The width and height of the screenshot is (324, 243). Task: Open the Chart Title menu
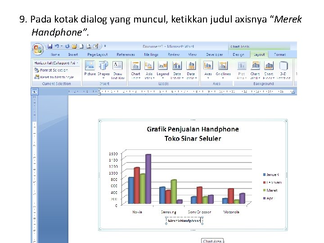pos(135,70)
